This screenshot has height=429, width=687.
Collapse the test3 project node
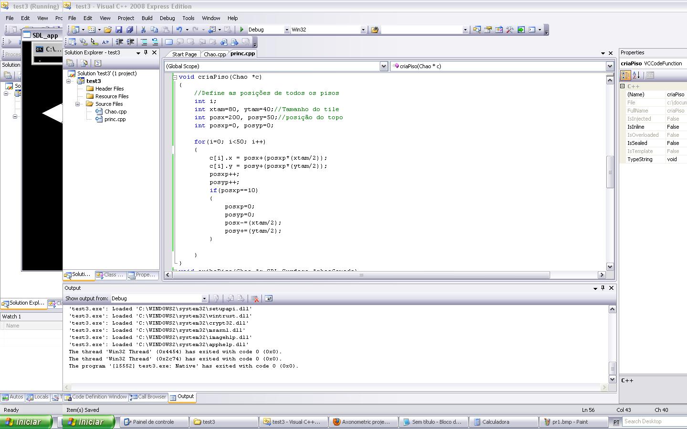(68, 81)
